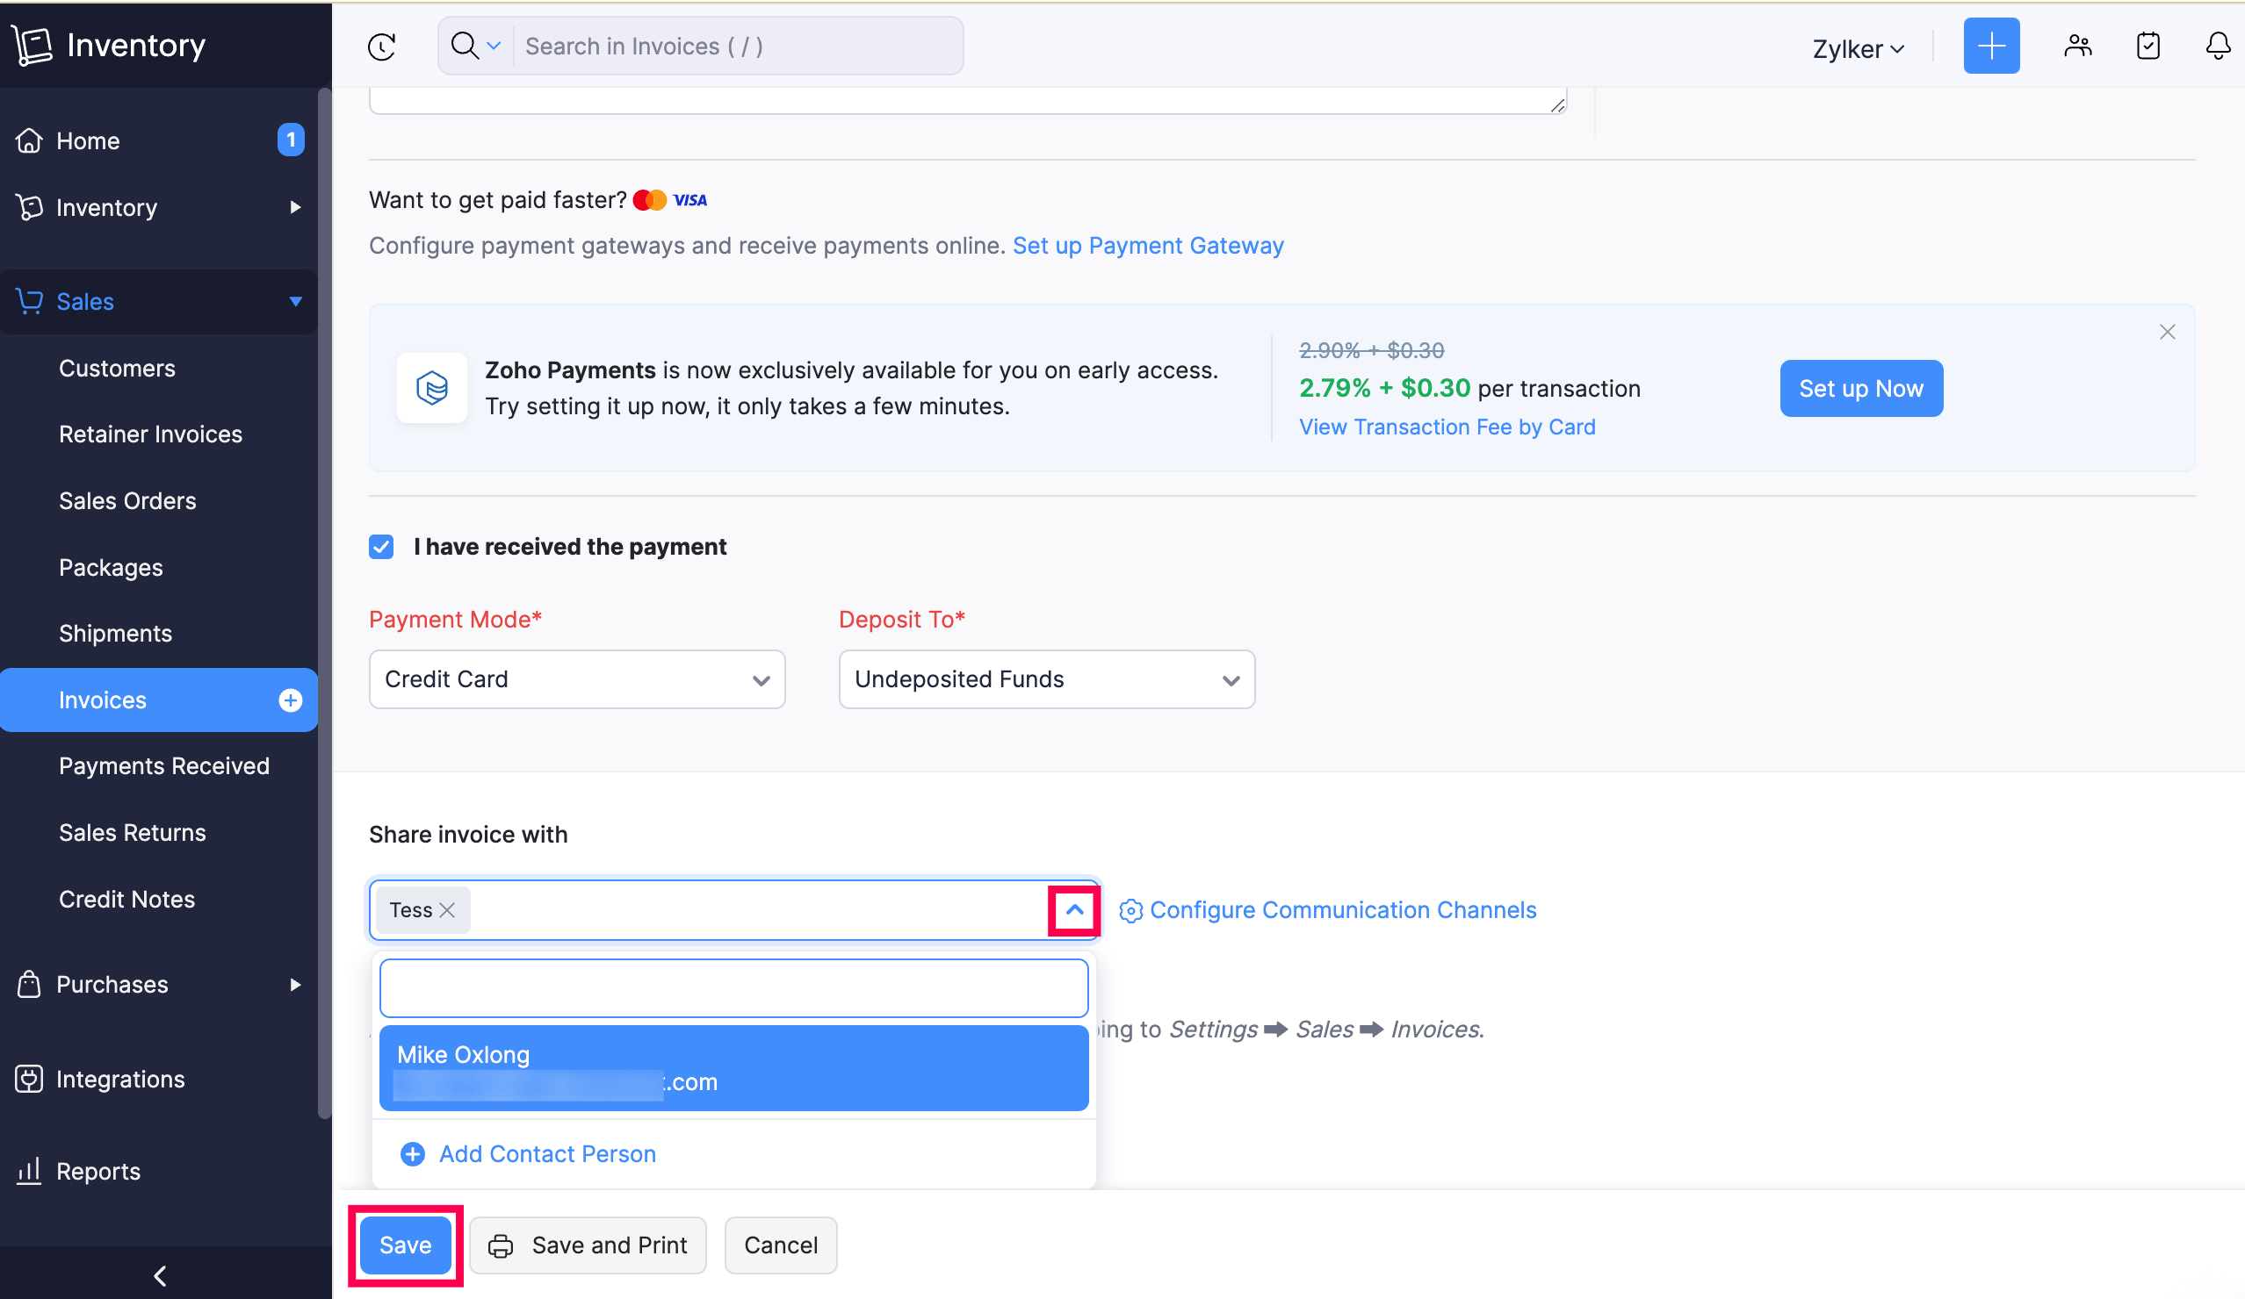Open Reports via the sidebar chart icon
The image size is (2245, 1299).
pyautogui.click(x=27, y=1170)
